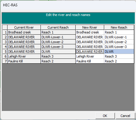
Task: Click the New River column header
Action: [90, 27]
